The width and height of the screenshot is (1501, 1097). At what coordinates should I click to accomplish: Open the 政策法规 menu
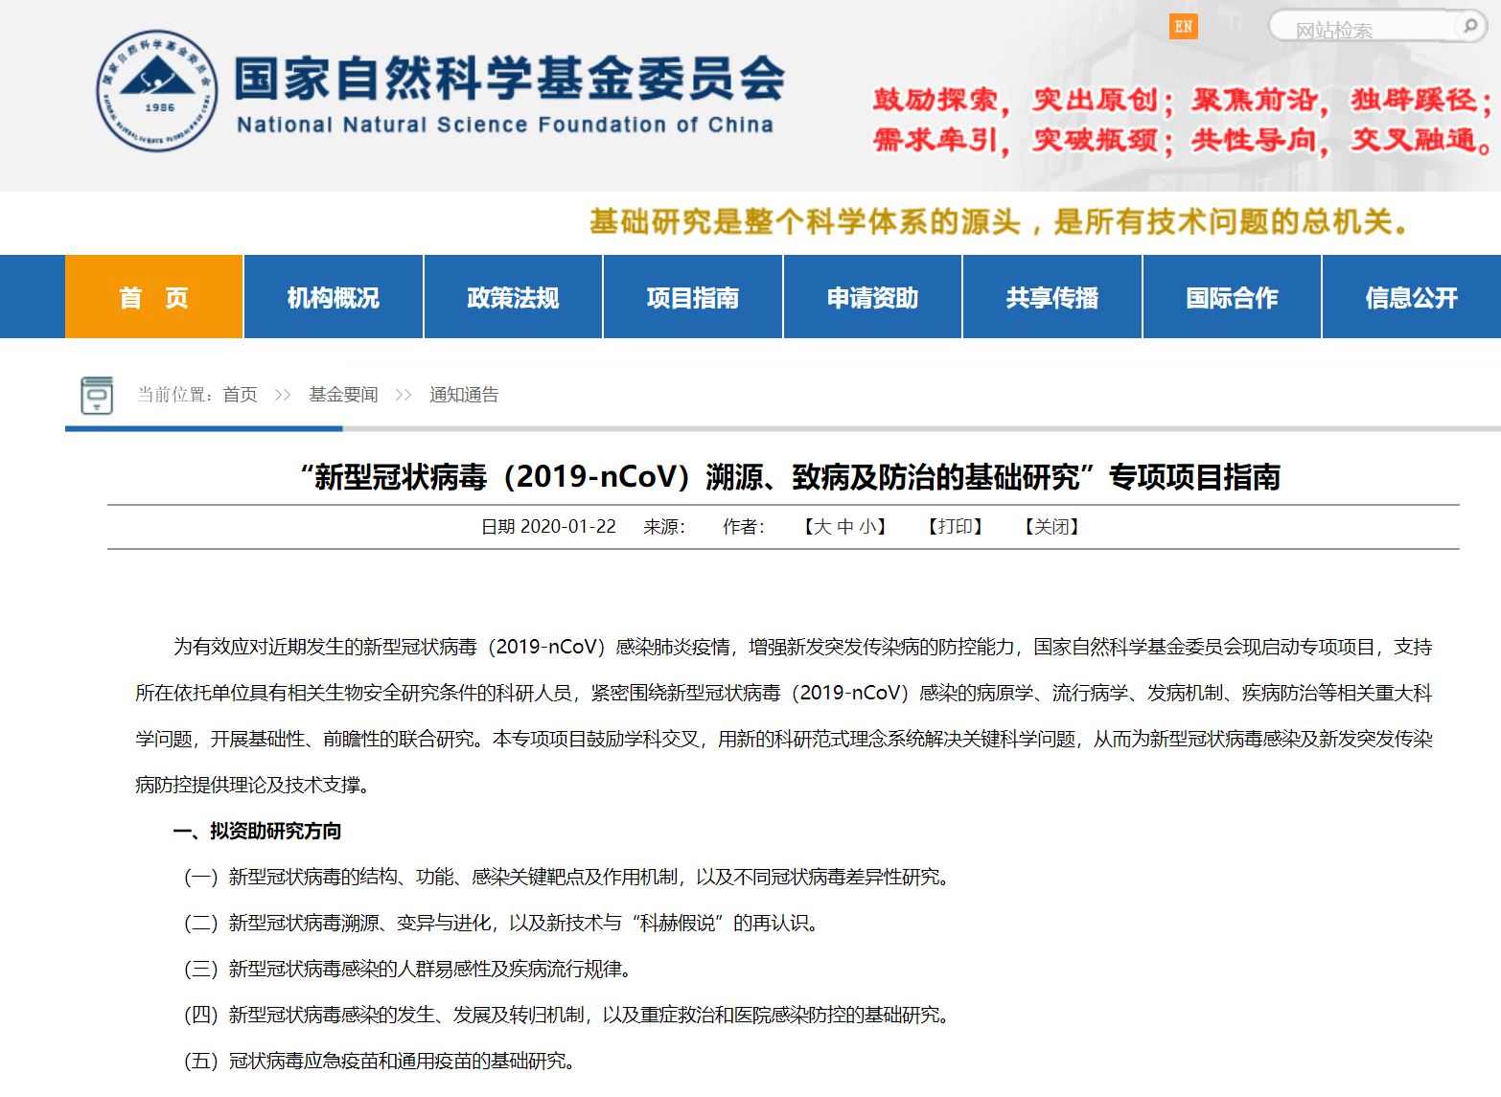513,298
